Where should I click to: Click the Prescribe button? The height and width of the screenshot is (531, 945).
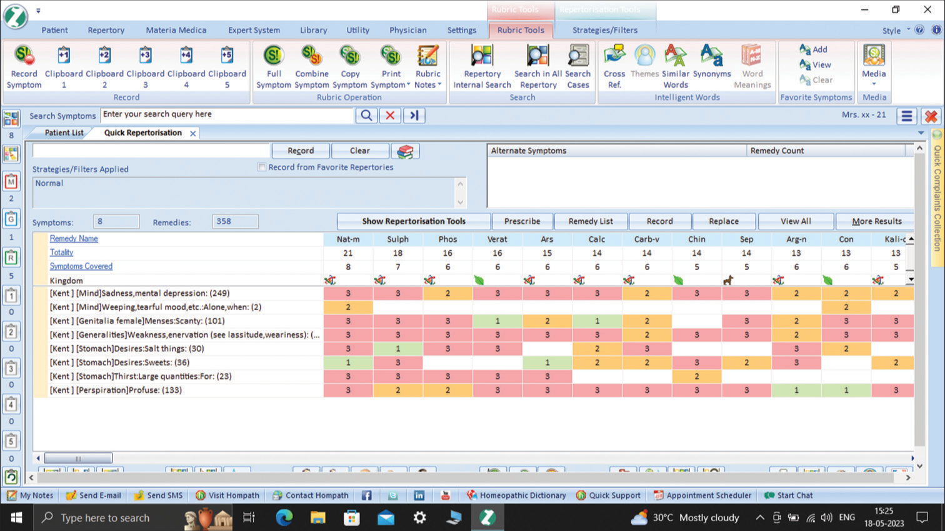click(x=522, y=221)
